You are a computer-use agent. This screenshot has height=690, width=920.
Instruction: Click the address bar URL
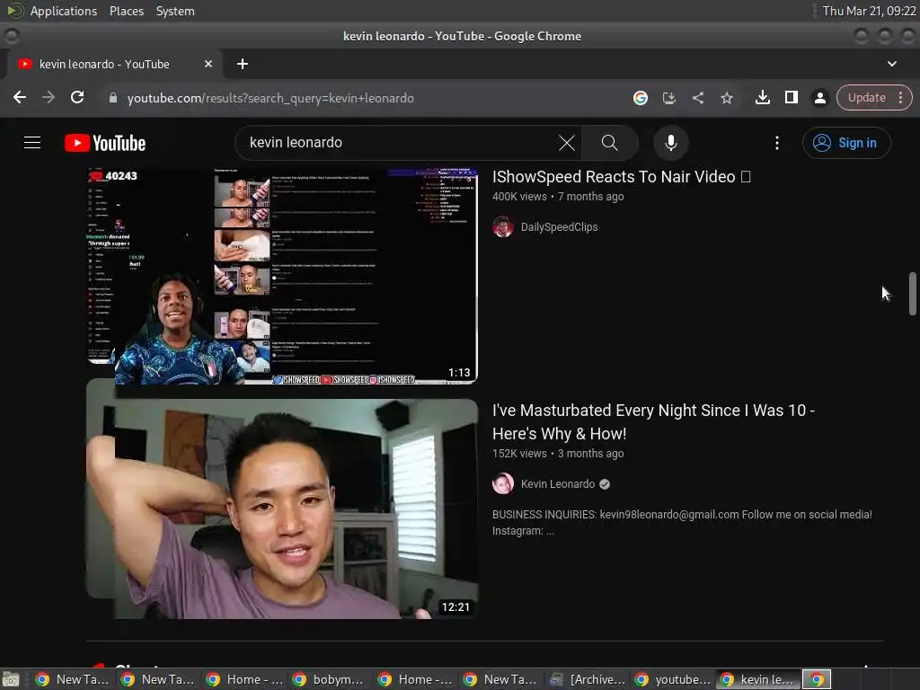(270, 98)
